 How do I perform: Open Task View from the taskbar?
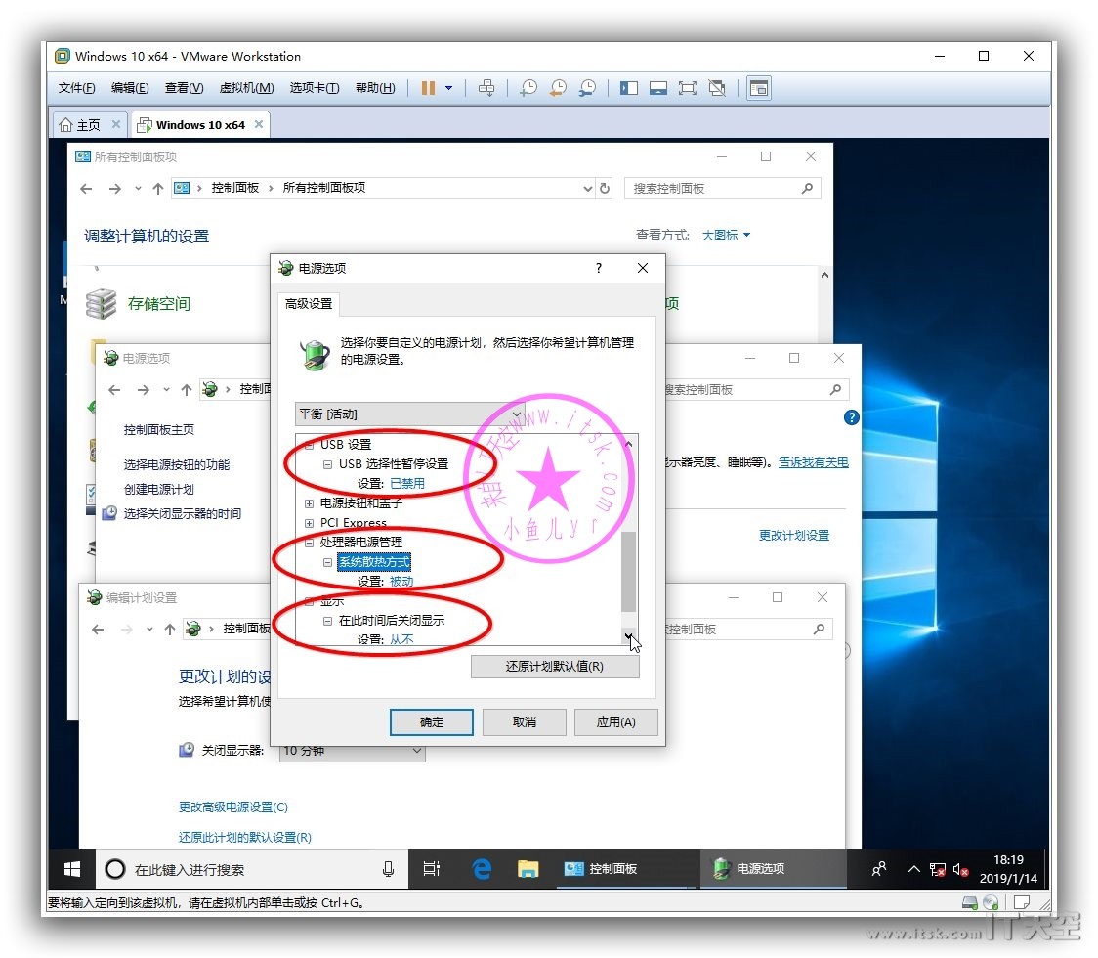pyautogui.click(x=432, y=870)
